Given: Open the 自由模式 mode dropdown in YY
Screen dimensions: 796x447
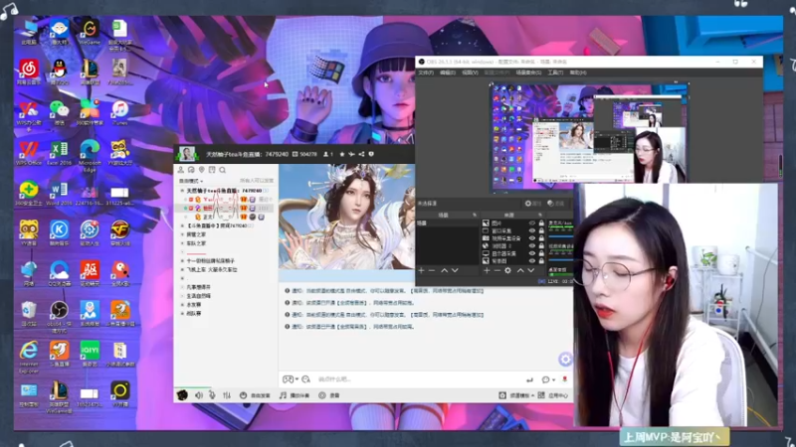Looking at the screenshot, I should (191, 181).
